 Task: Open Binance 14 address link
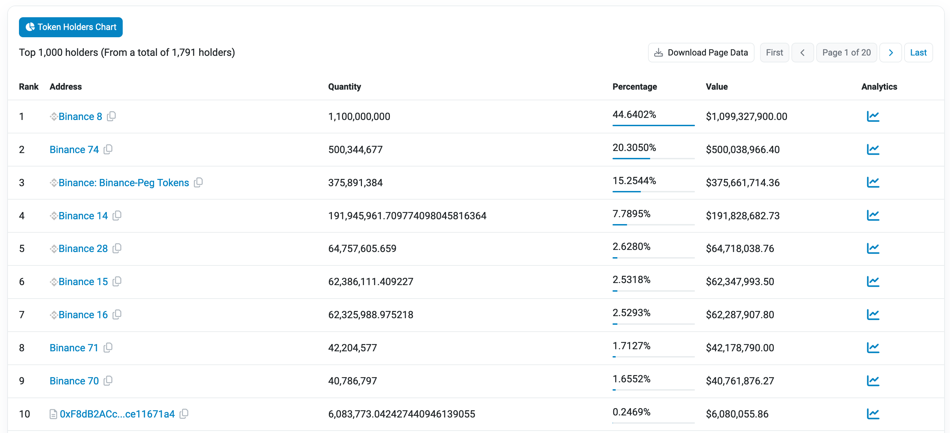coord(83,216)
